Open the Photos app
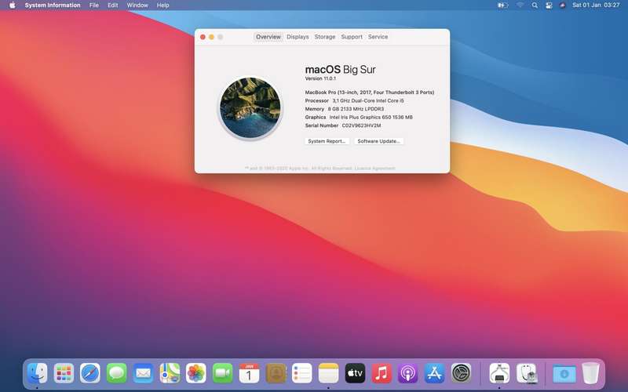 [x=195, y=373]
